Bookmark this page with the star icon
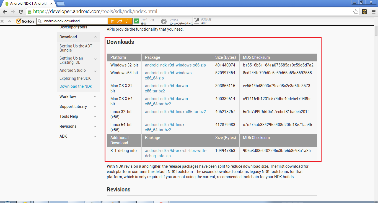 pyautogui.click(x=356, y=12)
